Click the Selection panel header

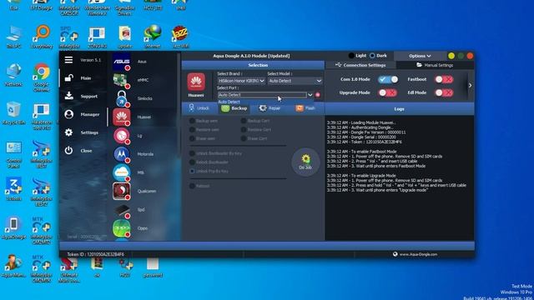(253, 65)
